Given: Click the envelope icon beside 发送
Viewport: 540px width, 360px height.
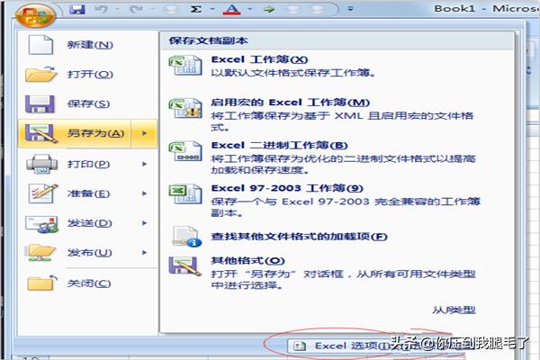Looking at the screenshot, I should [x=41, y=224].
